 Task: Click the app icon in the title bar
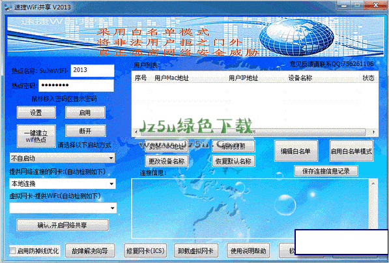click(x=8, y=7)
